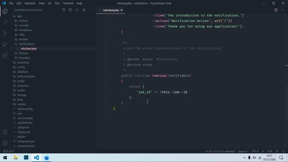Open editor more actions menu
The width and height of the screenshot is (288, 162).
tap(283, 10)
